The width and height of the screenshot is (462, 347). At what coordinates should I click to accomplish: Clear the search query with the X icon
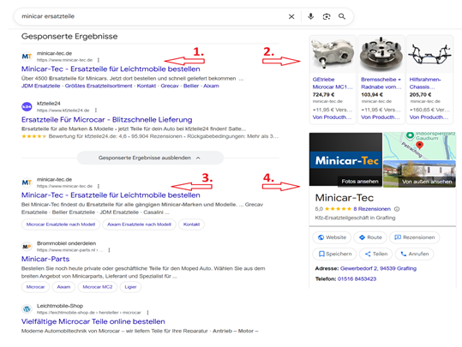pos(291,16)
